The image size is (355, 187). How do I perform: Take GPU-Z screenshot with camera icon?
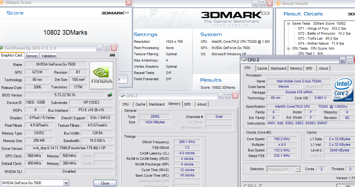coord(112,55)
